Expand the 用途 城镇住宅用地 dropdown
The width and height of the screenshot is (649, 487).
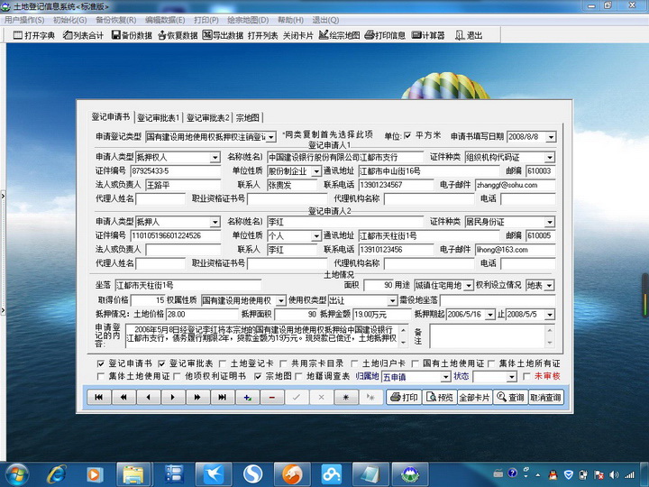(x=468, y=285)
